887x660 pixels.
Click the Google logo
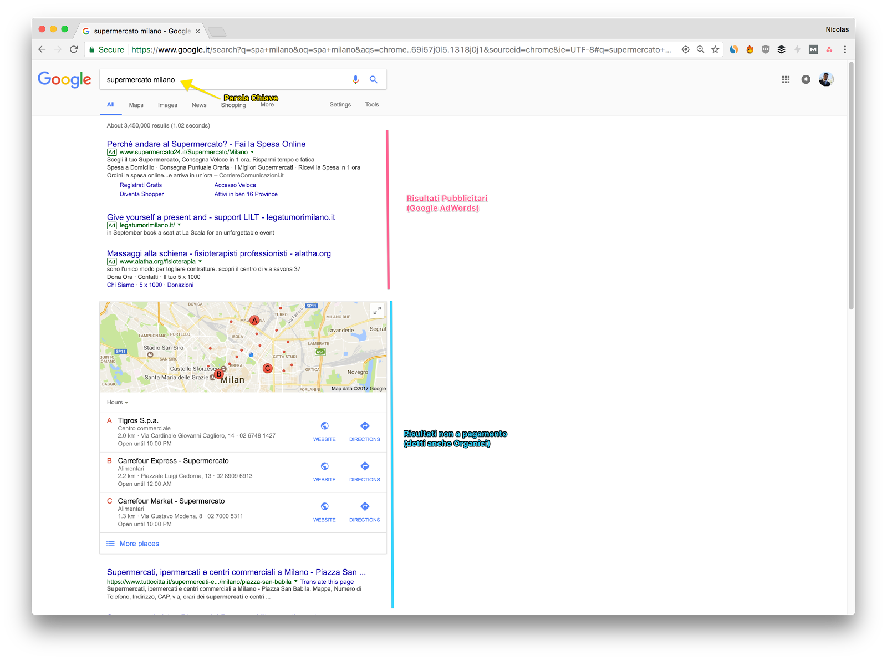click(x=64, y=79)
